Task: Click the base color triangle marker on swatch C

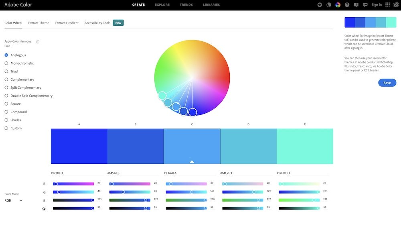Action: pyautogui.click(x=192, y=161)
